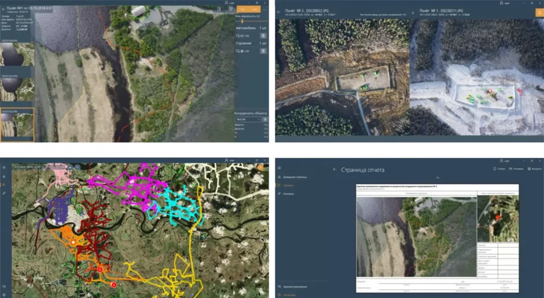544x298 pixels.
Task: Open Контакты in report sidebar
Action: (x=285, y=193)
